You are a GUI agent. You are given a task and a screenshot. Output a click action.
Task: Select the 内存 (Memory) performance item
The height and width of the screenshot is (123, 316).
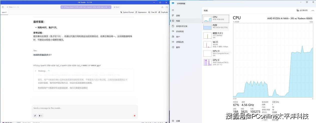pos(215,26)
